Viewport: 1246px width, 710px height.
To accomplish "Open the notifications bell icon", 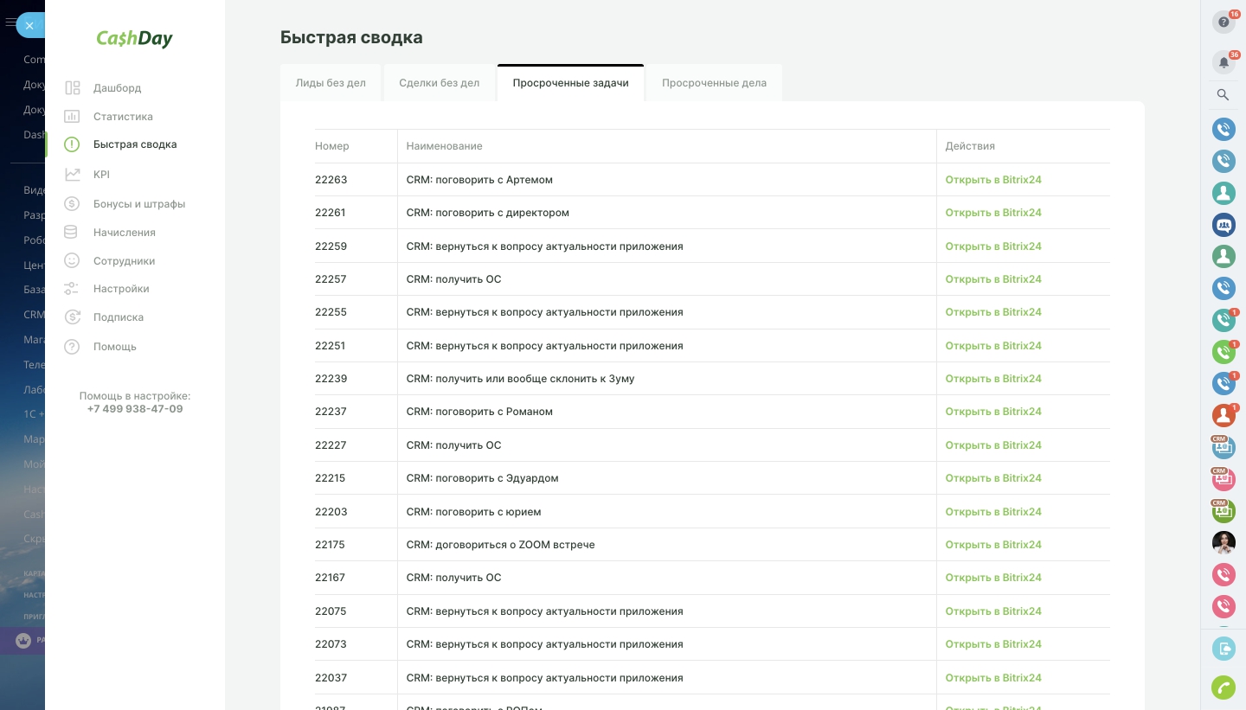I will pyautogui.click(x=1224, y=62).
